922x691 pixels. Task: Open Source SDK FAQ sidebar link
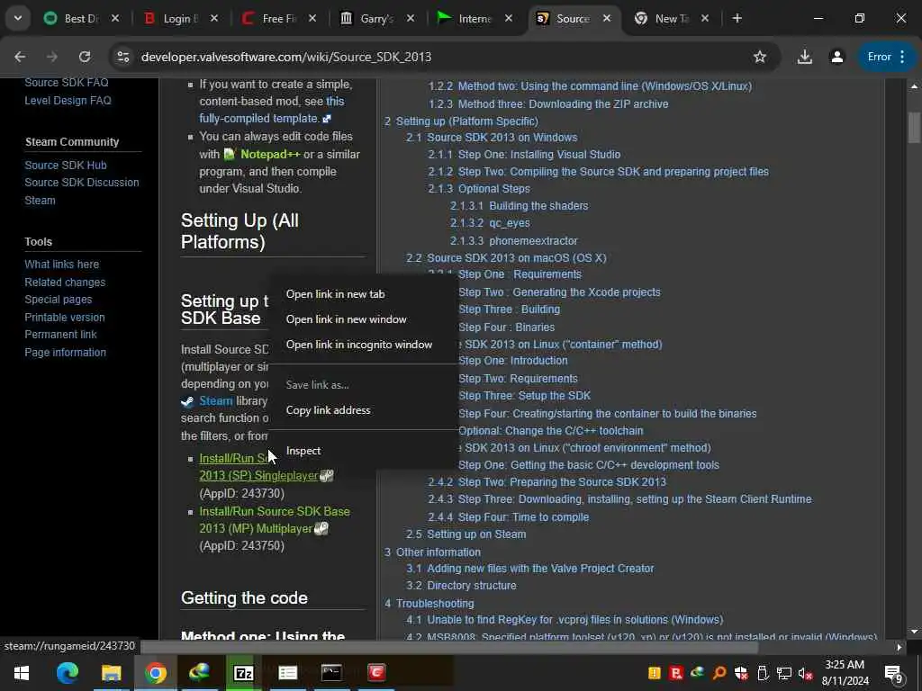[67, 83]
